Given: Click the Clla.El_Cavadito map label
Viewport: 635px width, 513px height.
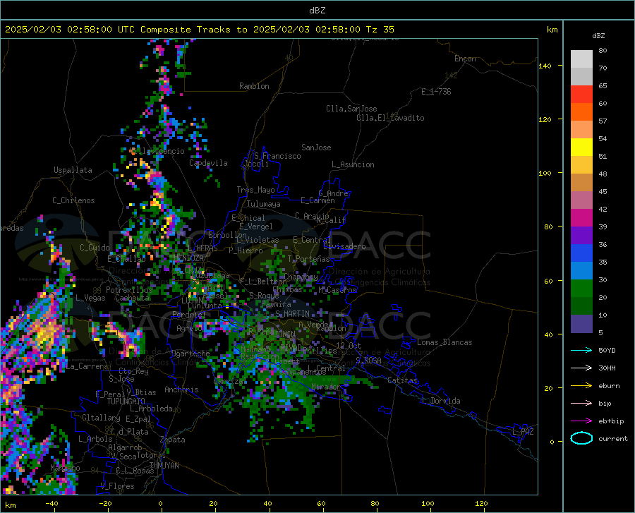Looking at the screenshot, I should [390, 118].
